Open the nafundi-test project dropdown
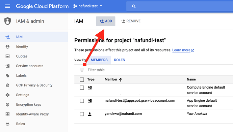233x132 pixels. (x=88, y=6)
